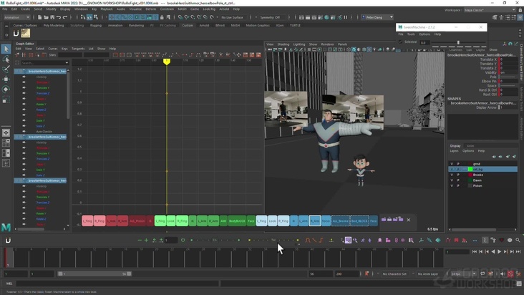This screenshot has height=295, width=524.
Task: Click the Translate X value field
Action: (509, 59)
